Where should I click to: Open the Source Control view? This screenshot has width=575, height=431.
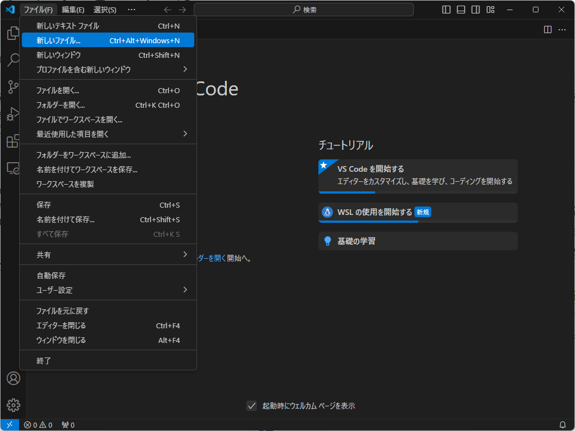point(13,87)
